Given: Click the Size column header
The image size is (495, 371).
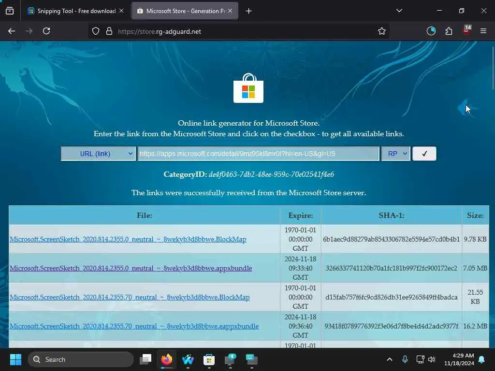Looking at the screenshot, I should coord(475,215).
